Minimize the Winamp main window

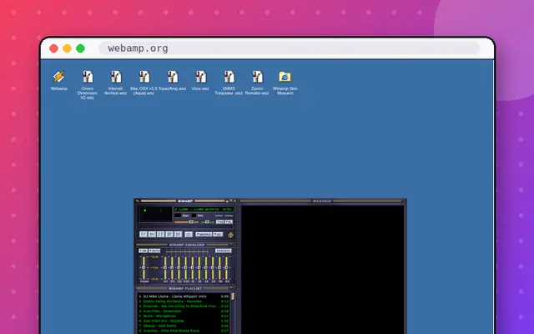pyautogui.click(x=227, y=201)
